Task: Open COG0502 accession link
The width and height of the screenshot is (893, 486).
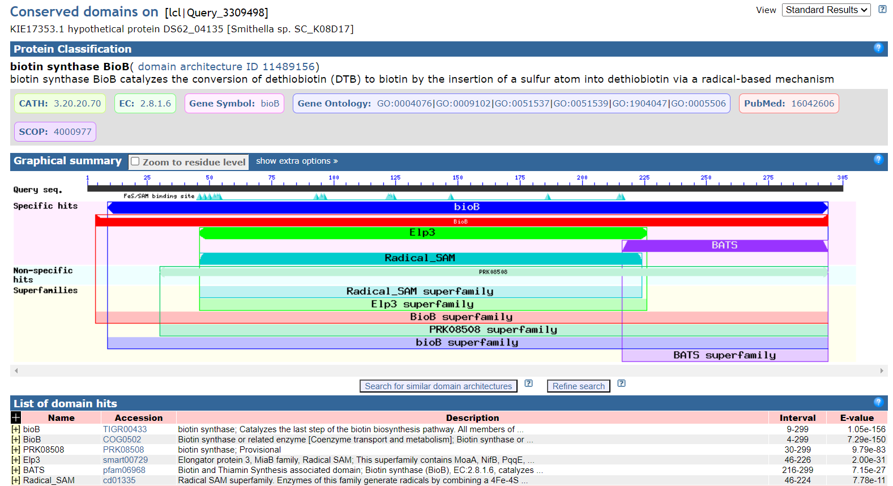Action: (122, 440)
